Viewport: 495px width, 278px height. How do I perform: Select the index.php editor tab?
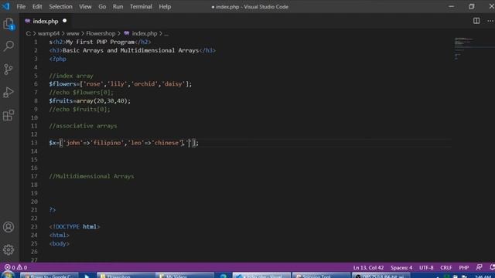coord(46,21)
